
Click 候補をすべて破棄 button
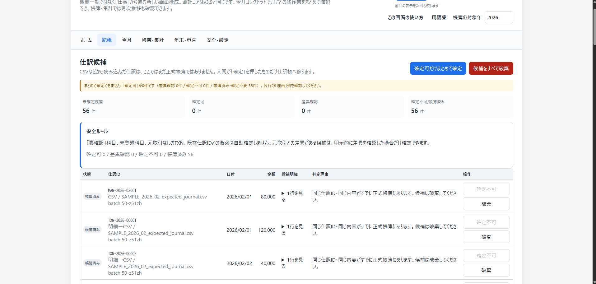(491, 68)
